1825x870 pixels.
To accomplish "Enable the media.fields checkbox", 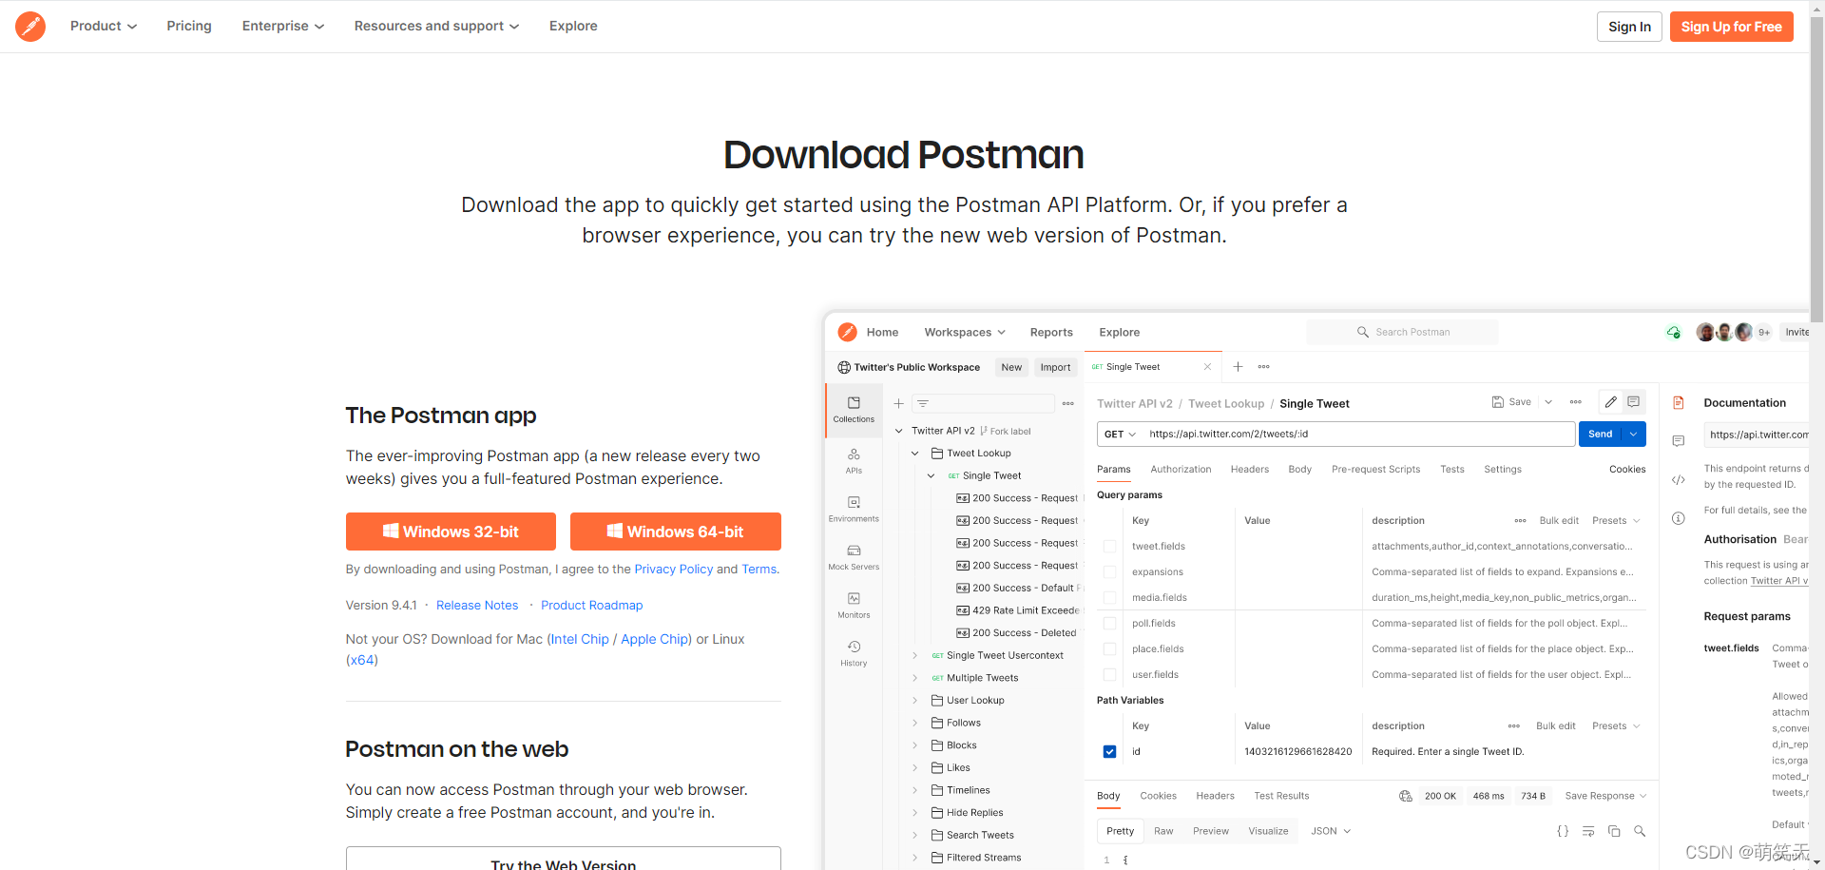I will [x=1109, y=598].
